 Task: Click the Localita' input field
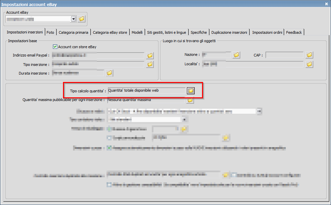click(253, 64)
